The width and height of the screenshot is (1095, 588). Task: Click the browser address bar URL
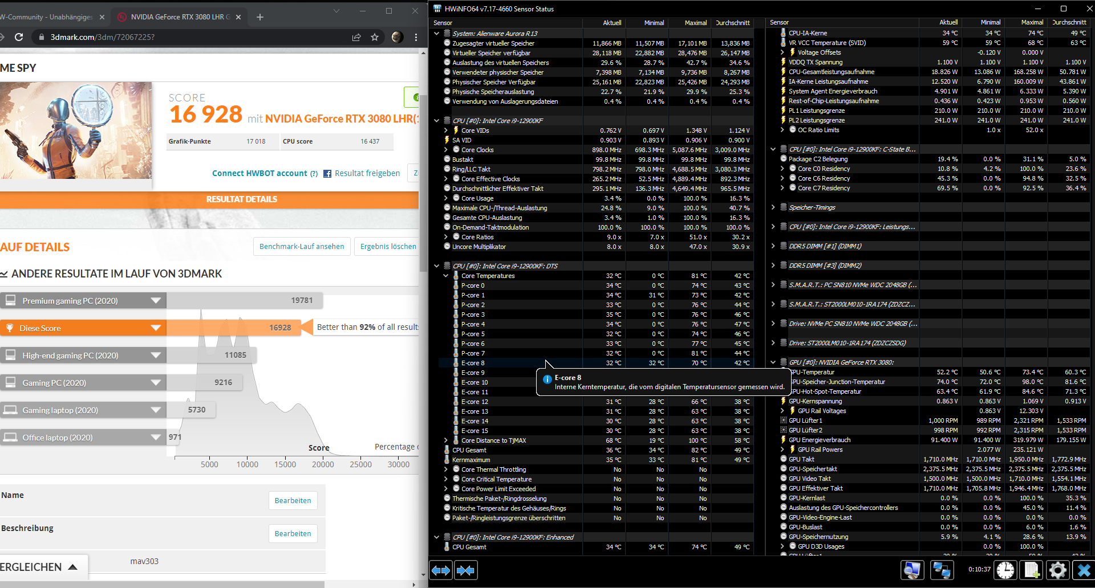[103, 37]
